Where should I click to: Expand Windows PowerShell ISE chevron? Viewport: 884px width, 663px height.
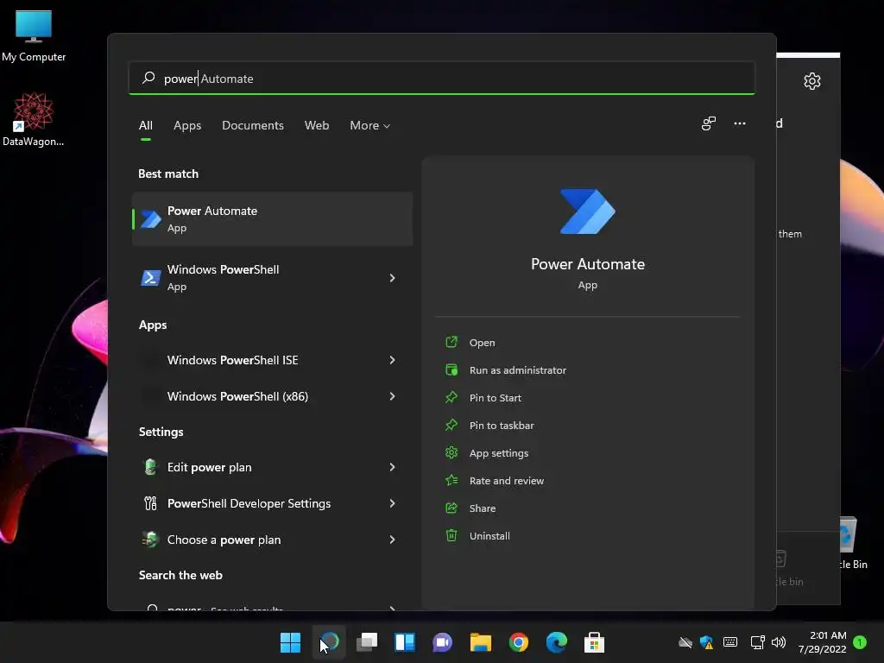(x=393, y=360)
